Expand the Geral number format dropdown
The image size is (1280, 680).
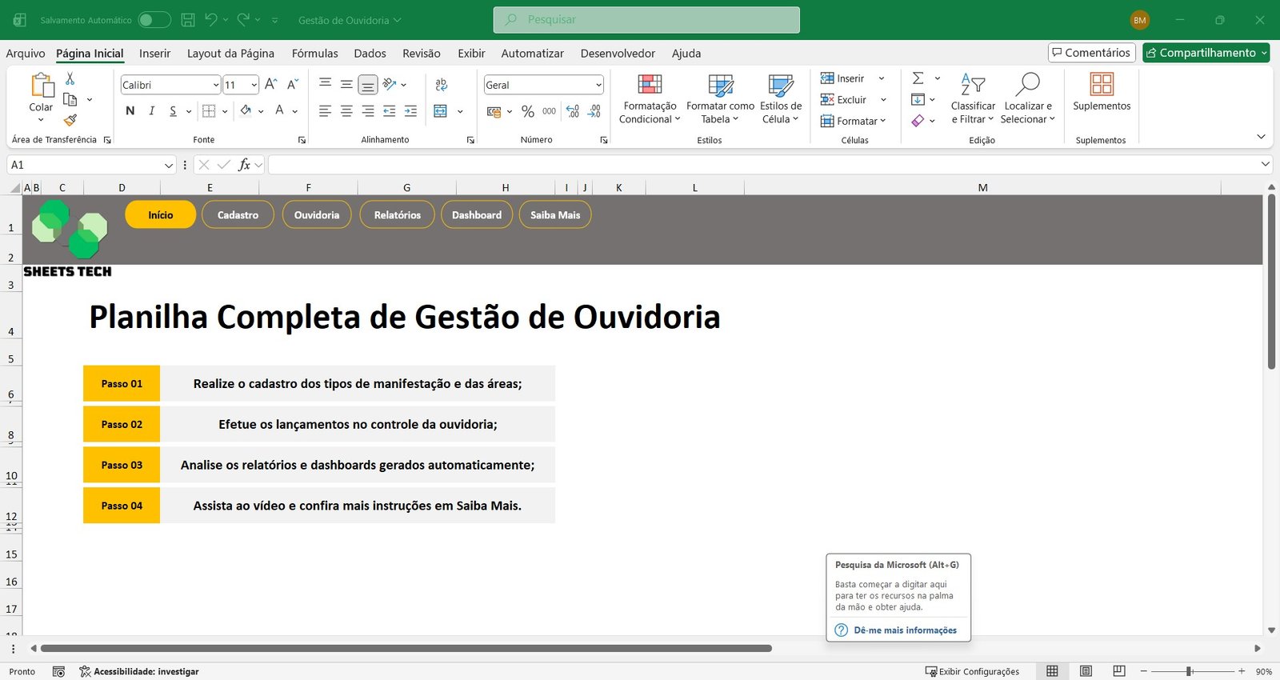(598, 85)
